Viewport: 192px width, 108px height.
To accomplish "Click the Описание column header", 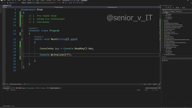I will point(13,90).
